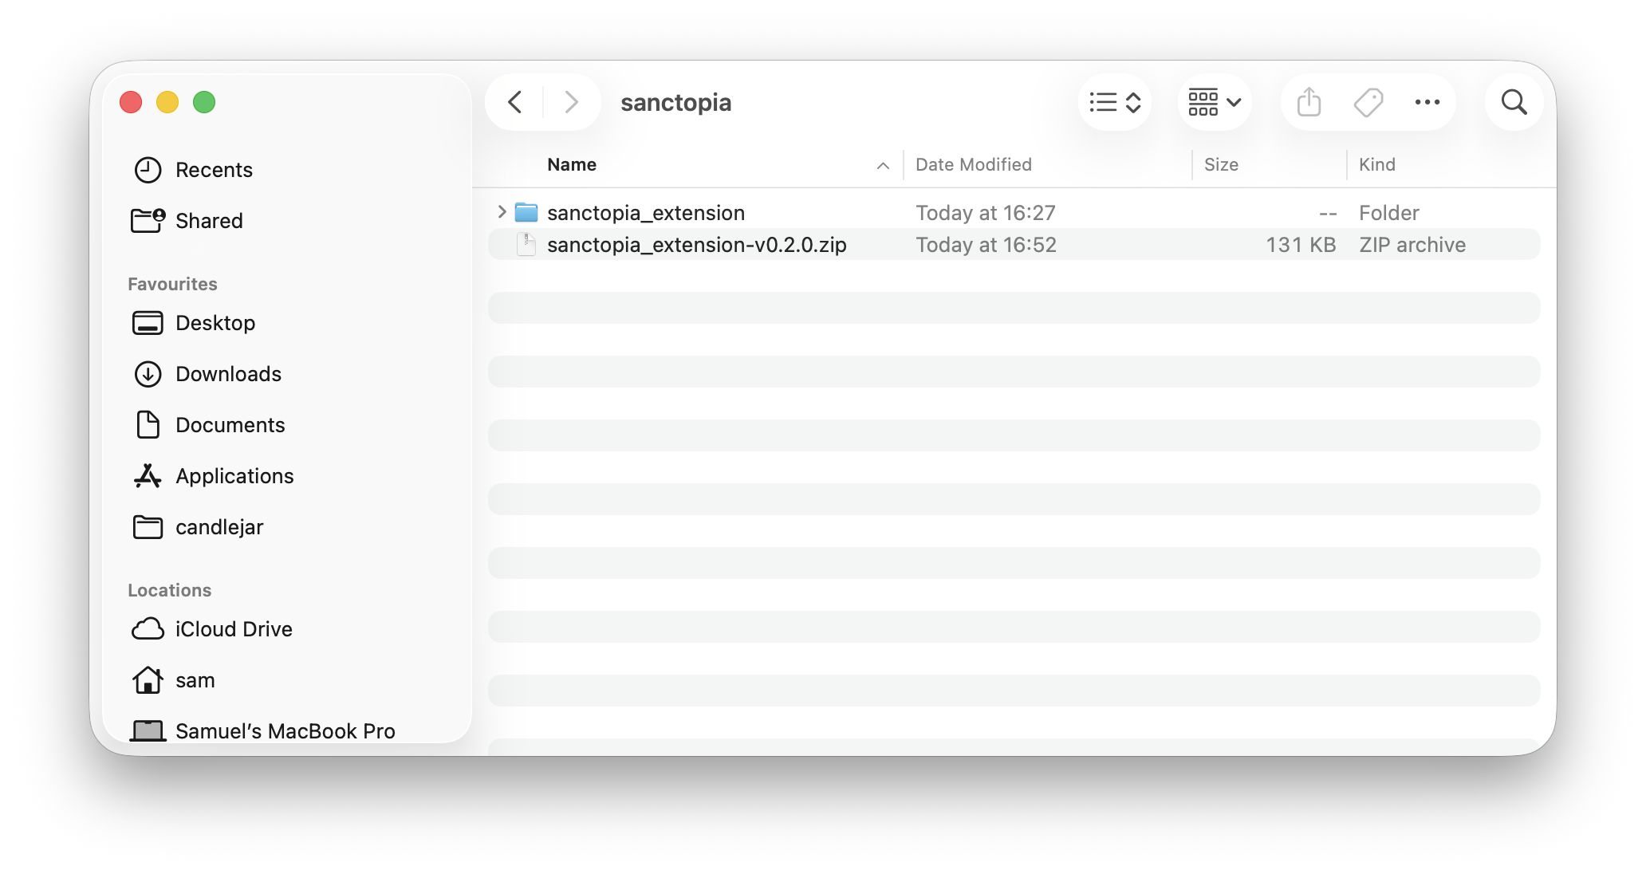The image size is (1646, 874).
Task: Sort by Name column header
Action: (x=572, y=164)
